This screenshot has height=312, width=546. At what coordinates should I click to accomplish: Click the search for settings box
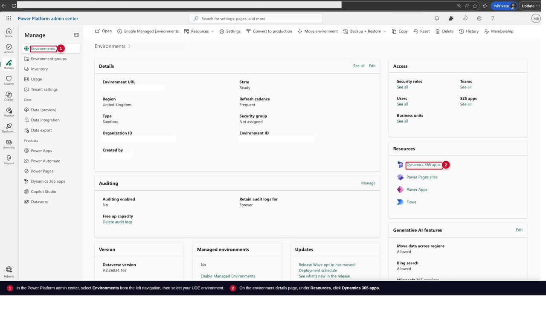pos(256,19)
